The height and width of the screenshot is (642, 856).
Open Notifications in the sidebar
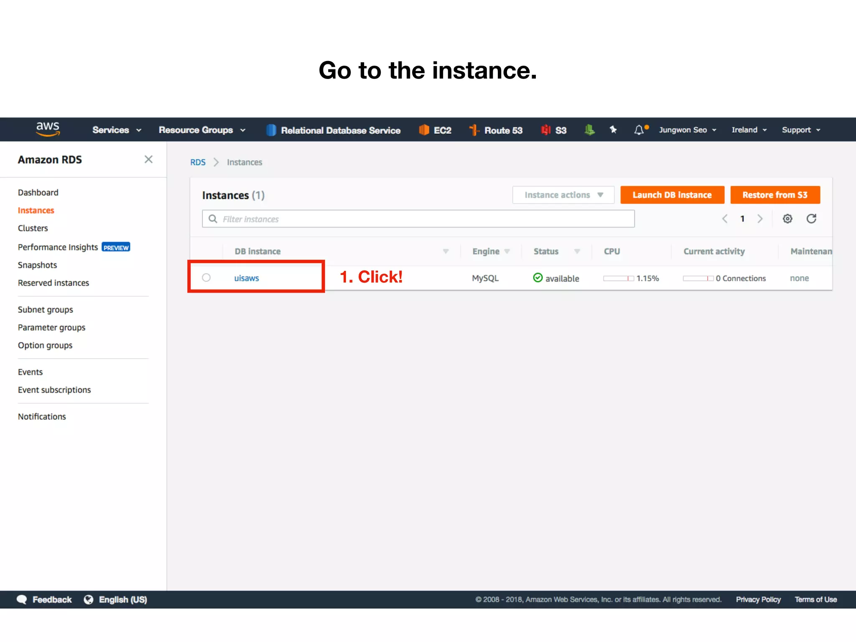42,417
